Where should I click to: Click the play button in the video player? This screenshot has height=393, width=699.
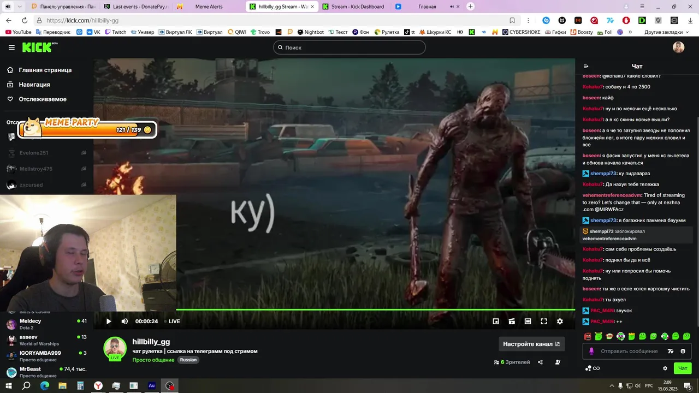(x=108, y=321)
